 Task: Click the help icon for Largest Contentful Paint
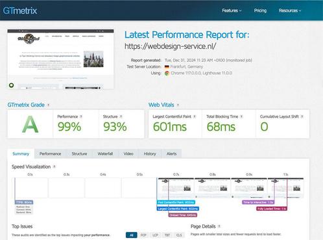(x=195, y=116)
